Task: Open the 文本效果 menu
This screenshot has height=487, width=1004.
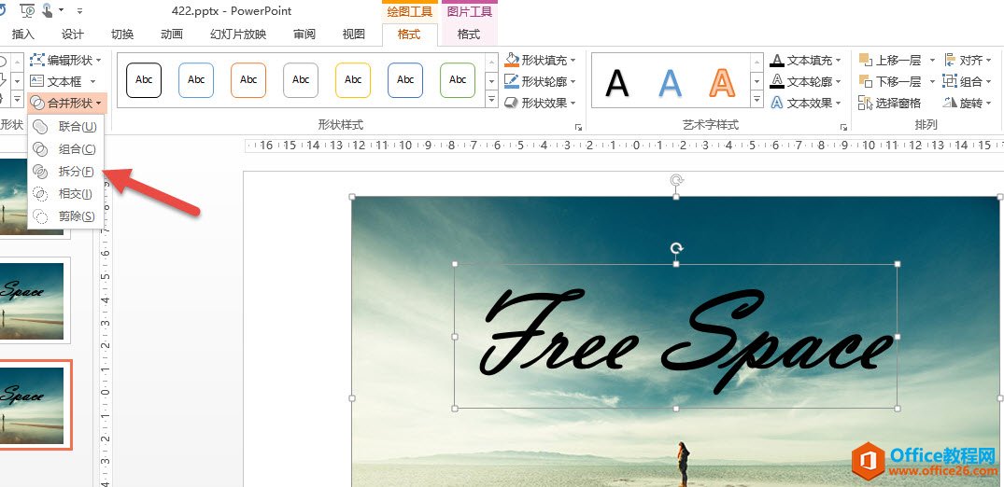Action: tap(805, 103)
